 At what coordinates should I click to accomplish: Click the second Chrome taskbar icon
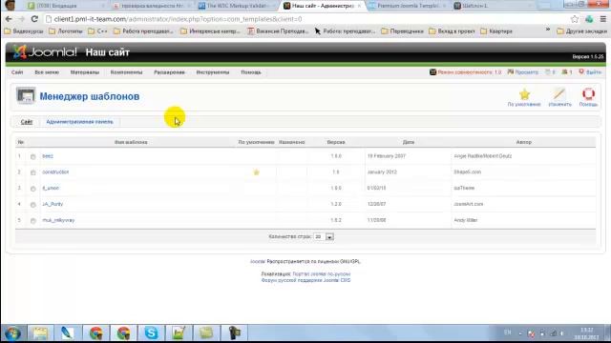point(123,333)
